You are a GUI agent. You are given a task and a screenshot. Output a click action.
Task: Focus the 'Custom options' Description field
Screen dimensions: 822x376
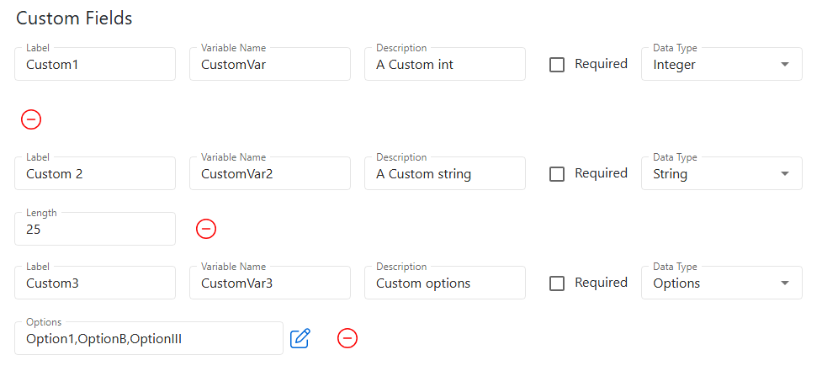(x=444, y=283)
